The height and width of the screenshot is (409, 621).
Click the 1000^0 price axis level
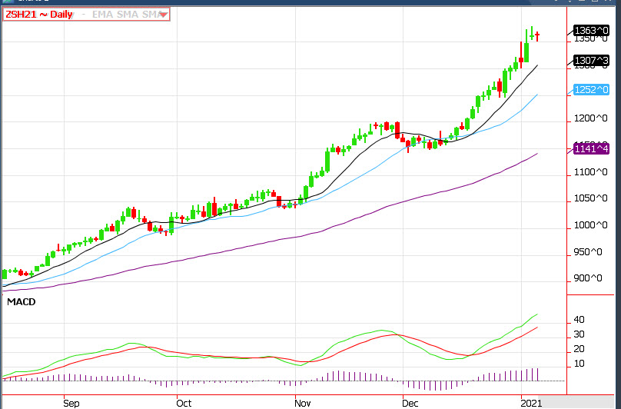pyautogui.click(x=590, y=225)
